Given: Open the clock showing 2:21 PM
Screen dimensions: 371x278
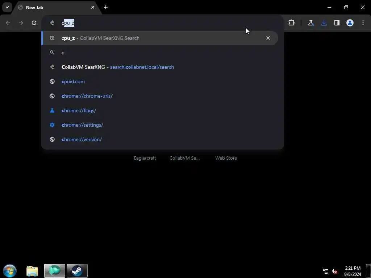Looking at the screenshot, I should pyautogui.click(x=353, y=271).
